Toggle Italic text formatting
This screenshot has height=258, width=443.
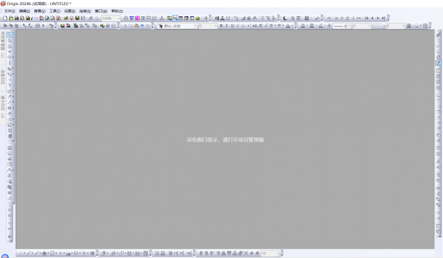pos(227,25)
